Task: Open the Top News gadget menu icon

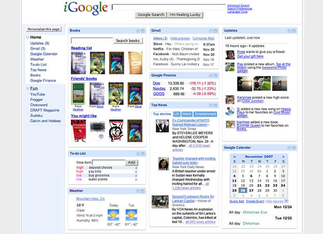Action: pyautogui.click(x=211, y=105)
